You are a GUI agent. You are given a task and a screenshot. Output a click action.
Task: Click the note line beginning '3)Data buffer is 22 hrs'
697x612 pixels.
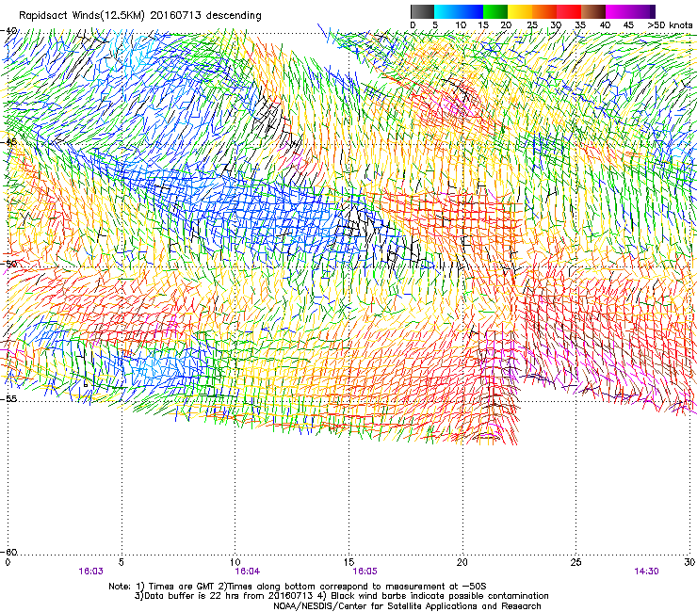pos(341,596)
